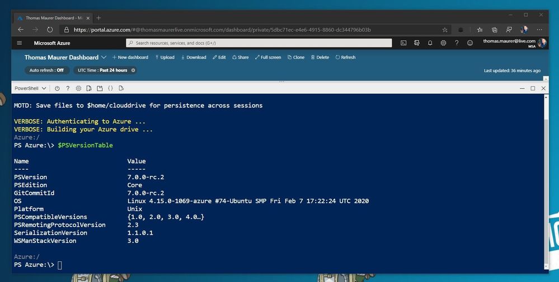Open the browser Favorites list icon
Image resolution: width=559 pixels, height=282 pixels.
coord(480,30)
